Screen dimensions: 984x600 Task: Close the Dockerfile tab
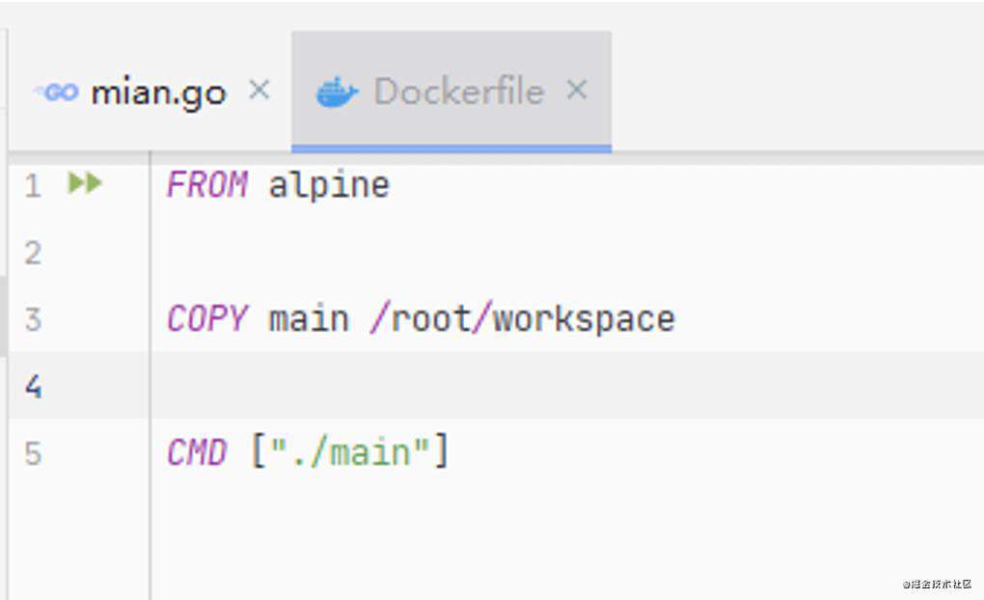577,91
